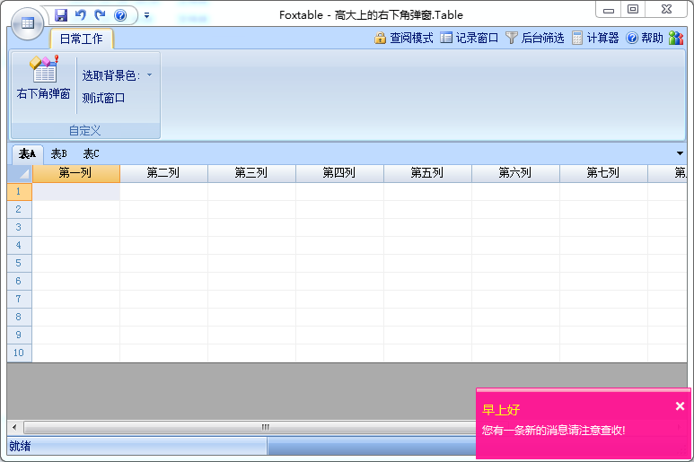Screen dimensions: 694x462
Task: Close the pink 早上好 popup notification
Action: click(x=680, y=406)
